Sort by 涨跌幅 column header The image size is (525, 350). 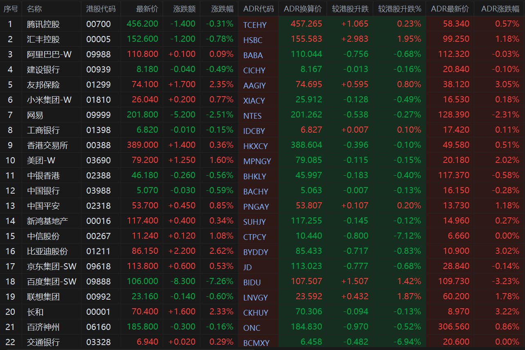tap(222, 9)
